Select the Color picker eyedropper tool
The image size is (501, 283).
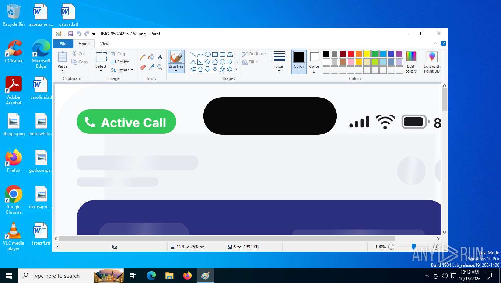tap(151, 67)
